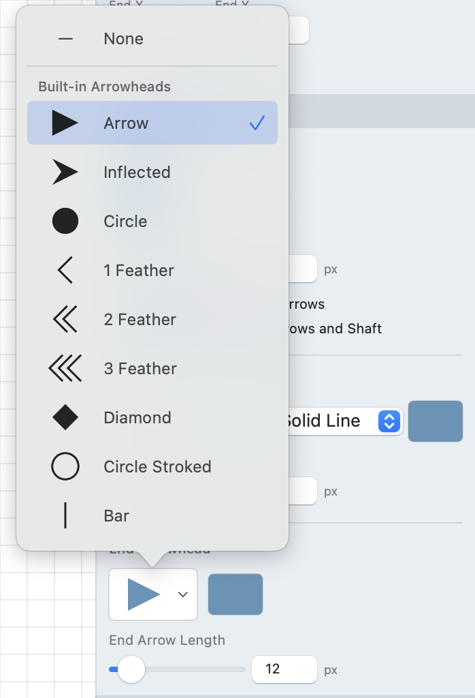Image resolution: width=475 pixels, height=698 pixels.
Task: Click the filled Diamond arrowhead icon
Action: (65, 418)
